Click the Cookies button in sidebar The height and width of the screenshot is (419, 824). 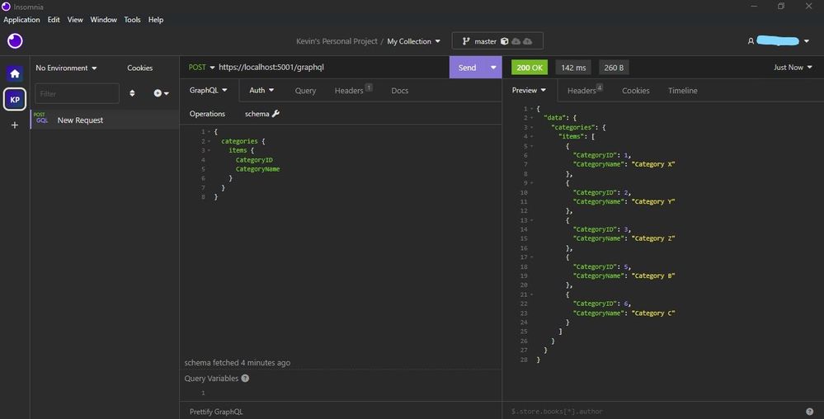click(139, 68)
